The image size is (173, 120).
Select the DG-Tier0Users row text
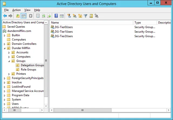pos(64,27)
